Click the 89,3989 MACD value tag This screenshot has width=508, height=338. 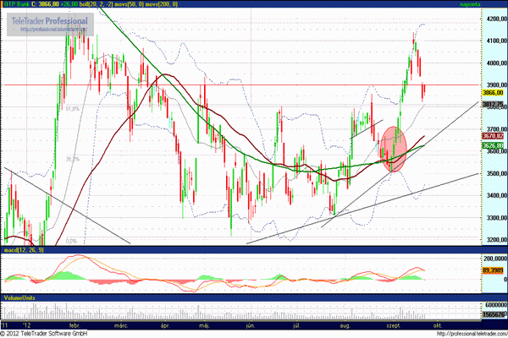pyautogui.click(x=494, y=270)
